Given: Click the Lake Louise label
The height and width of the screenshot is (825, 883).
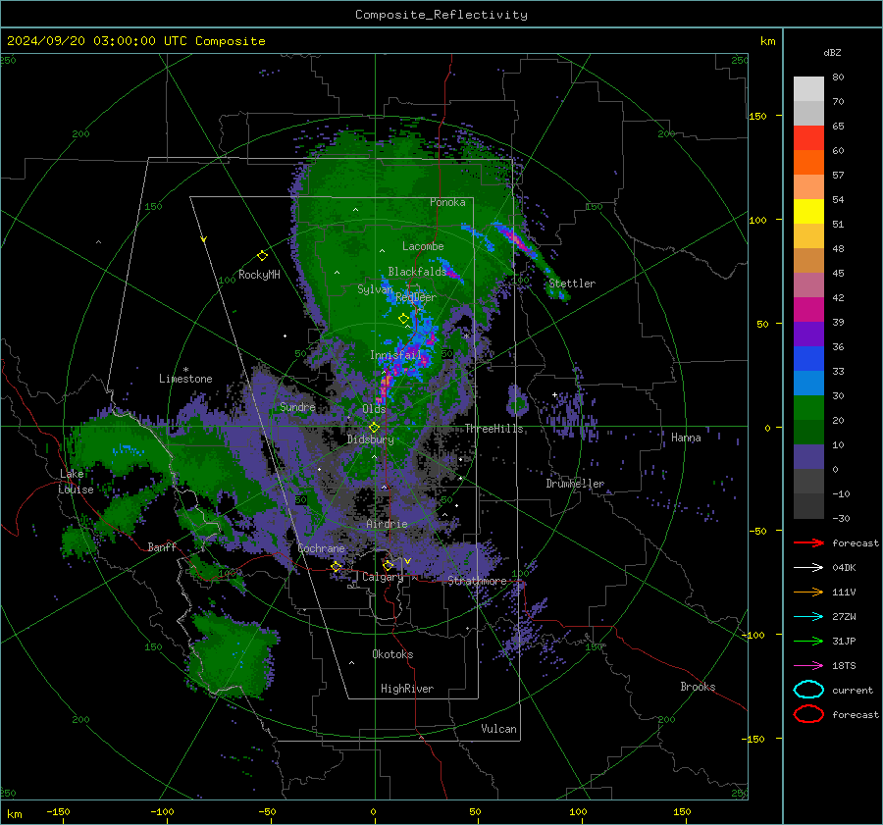Looking at the screenshot, I should pyautogui.click(x=76, y=482).
